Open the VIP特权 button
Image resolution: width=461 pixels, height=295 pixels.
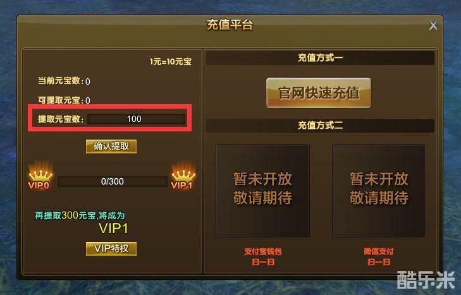point(111,249)
